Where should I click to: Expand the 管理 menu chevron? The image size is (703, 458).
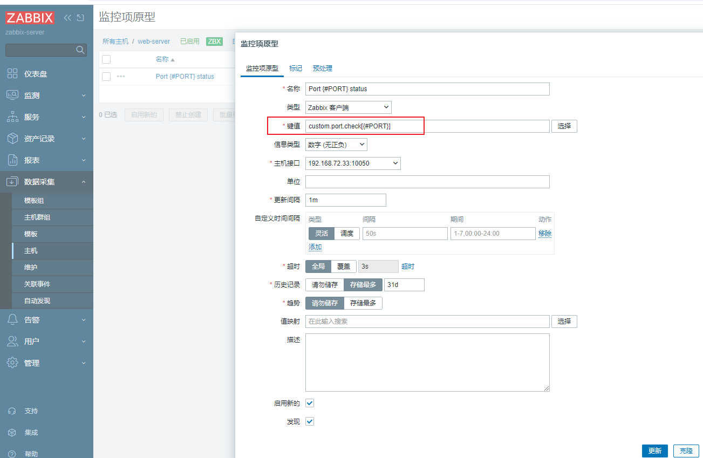84,363
